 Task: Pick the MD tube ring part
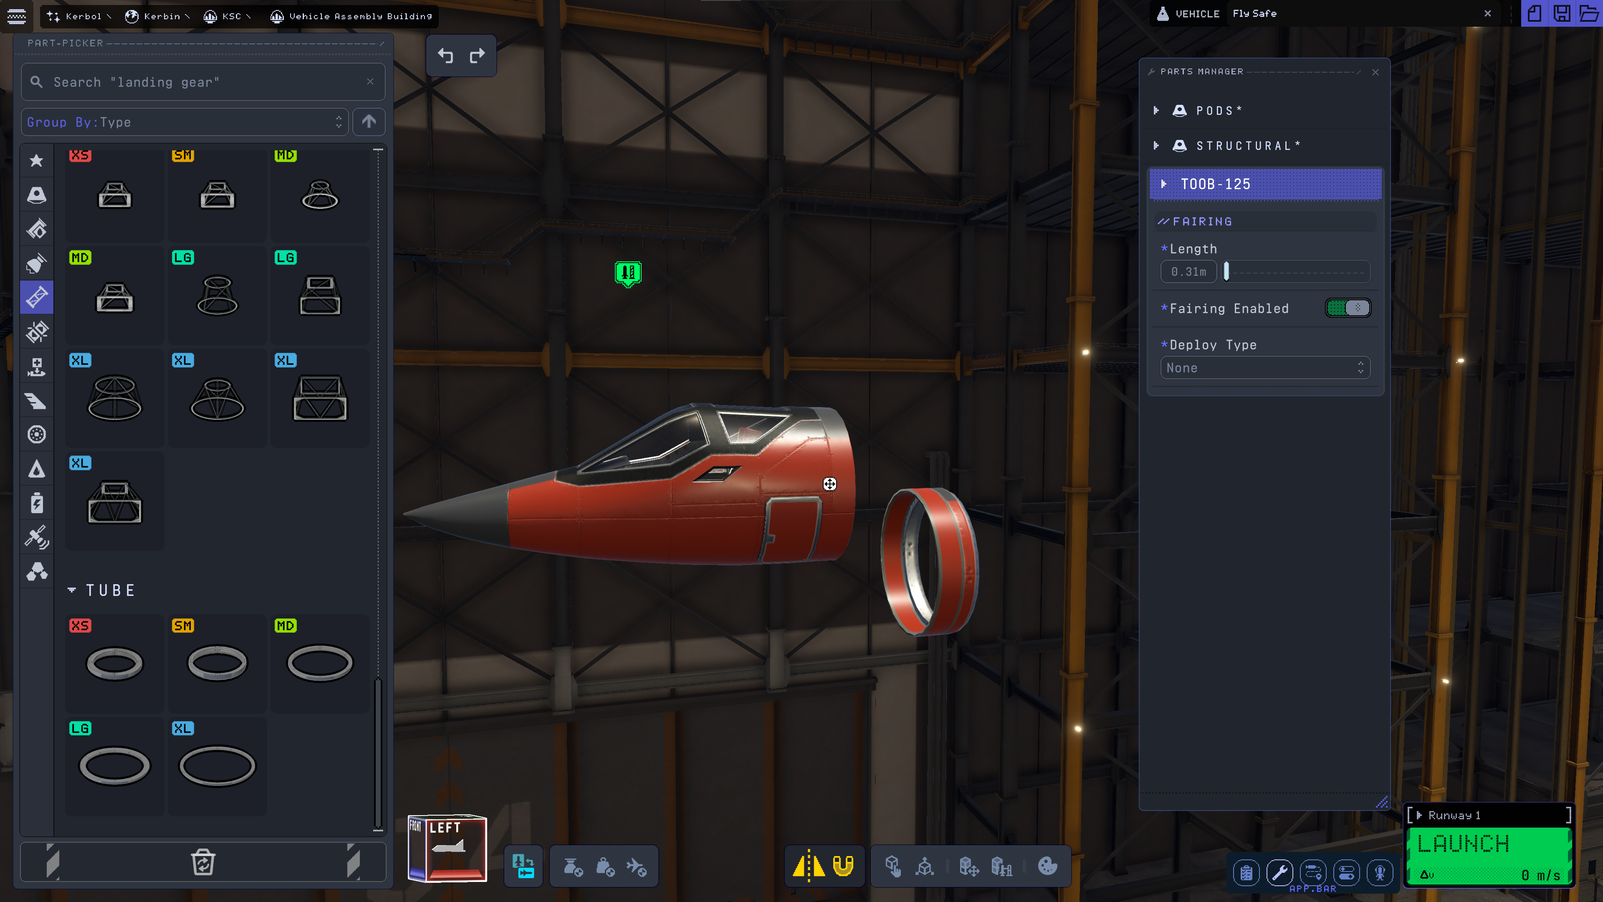click(x=320, y=664)
